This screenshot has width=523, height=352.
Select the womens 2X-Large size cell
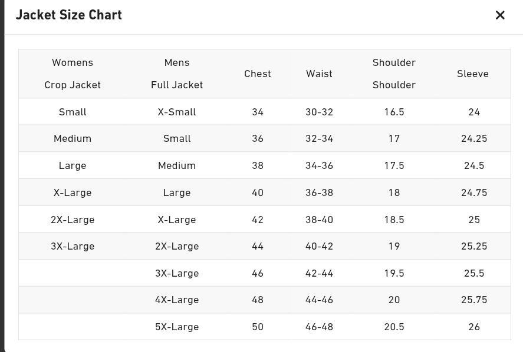tap(73, 220)
